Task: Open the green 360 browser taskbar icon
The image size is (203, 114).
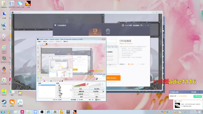Action: coord(29,112)
